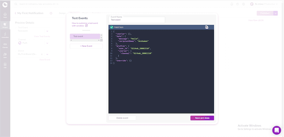Open the Channels sidebar icon
The height and width of the screenshot is (137, 284).
pyautogui.click(x=5, y=45)
